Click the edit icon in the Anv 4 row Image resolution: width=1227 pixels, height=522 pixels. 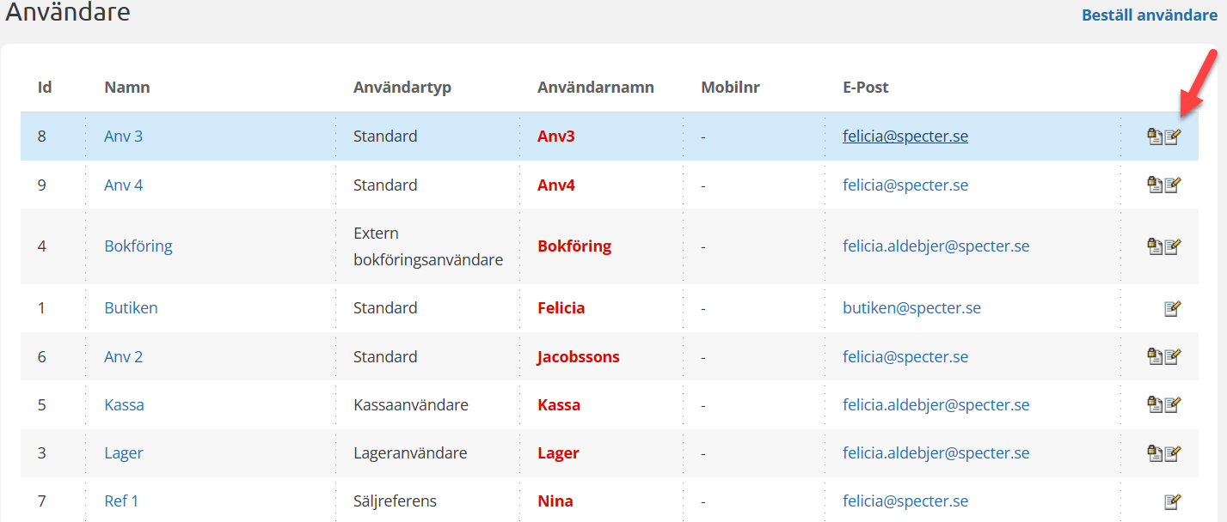point(1173,185)
